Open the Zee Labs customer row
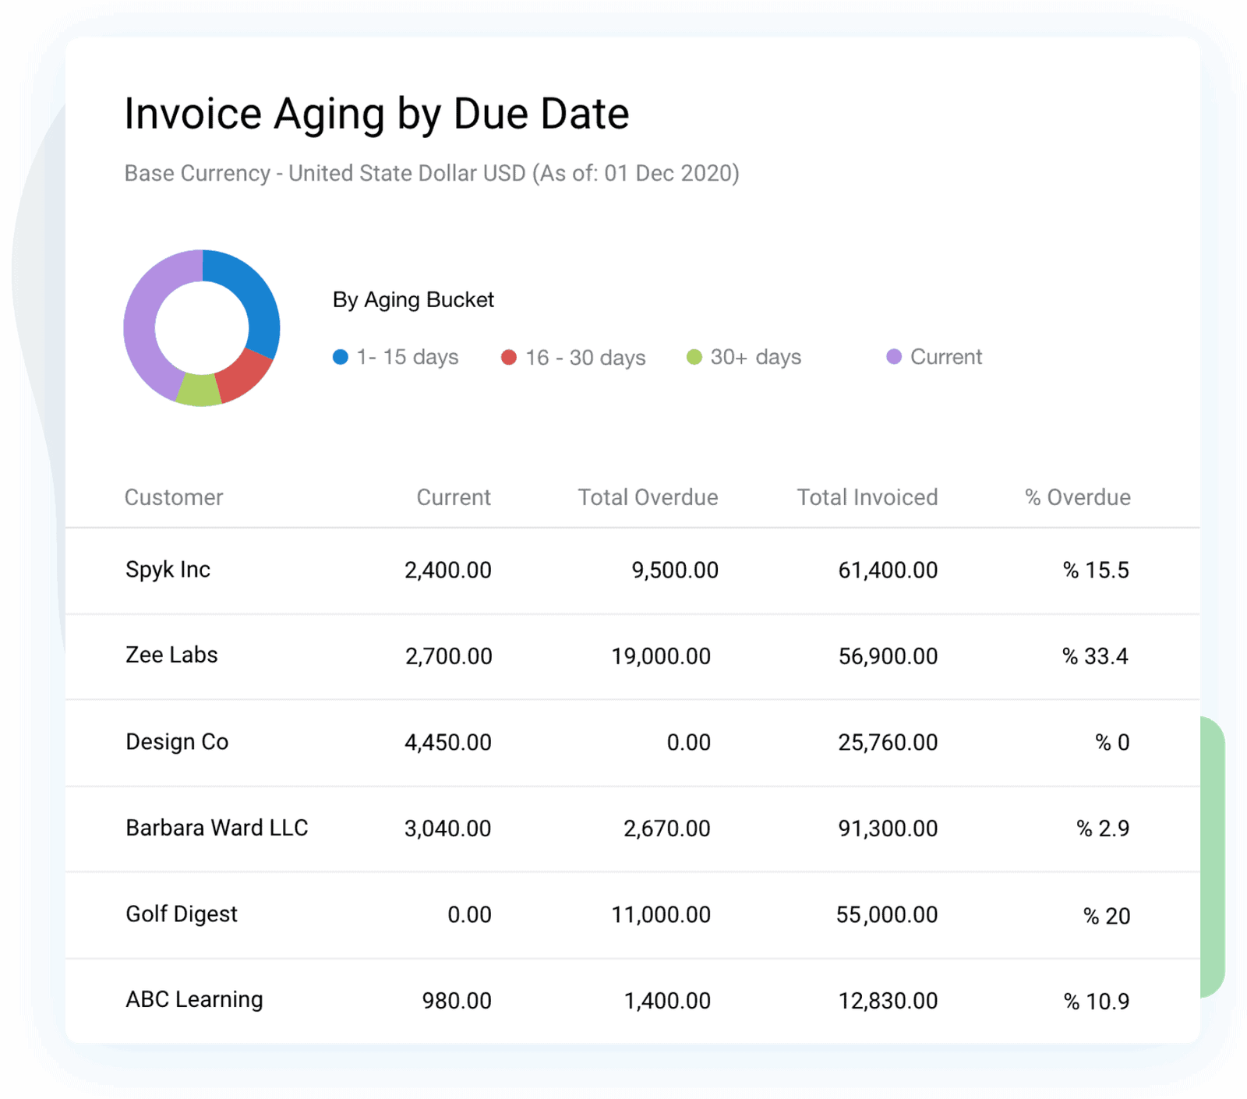This screenshot has width=1247, height=1099. (171, 655)
